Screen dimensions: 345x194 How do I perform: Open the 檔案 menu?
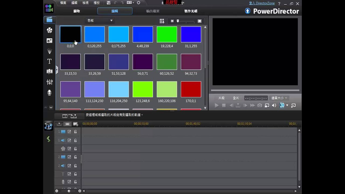pyautogui.click(x=63, y=3)
